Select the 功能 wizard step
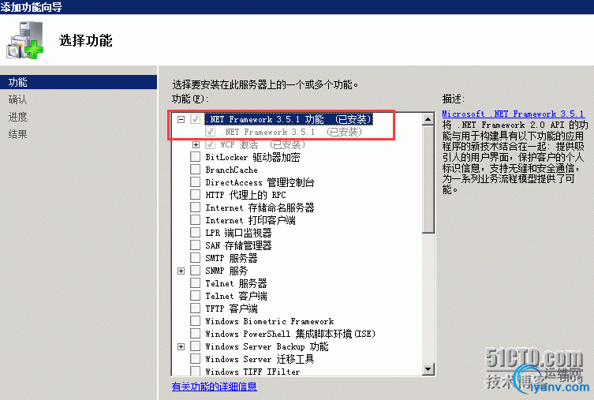Image resolution: width=594 pixels, height=400 pixels. pyautogui.click(x=78, y=82)
